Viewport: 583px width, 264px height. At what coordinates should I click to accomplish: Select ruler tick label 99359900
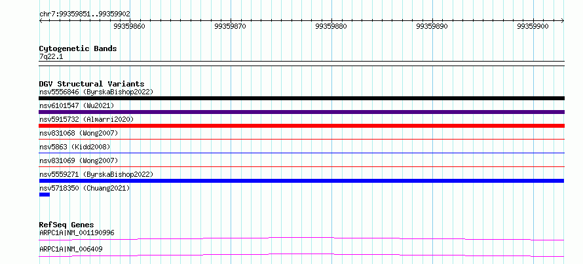533,26
